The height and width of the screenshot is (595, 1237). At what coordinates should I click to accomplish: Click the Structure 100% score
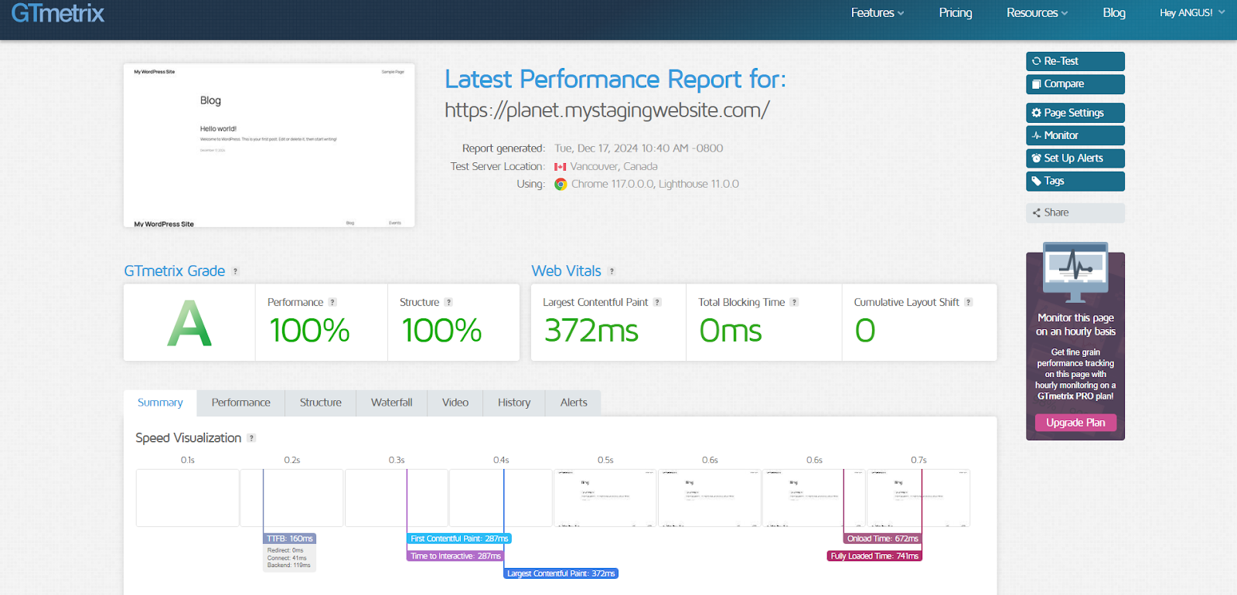pyautogui.click(x=441, y=331)
